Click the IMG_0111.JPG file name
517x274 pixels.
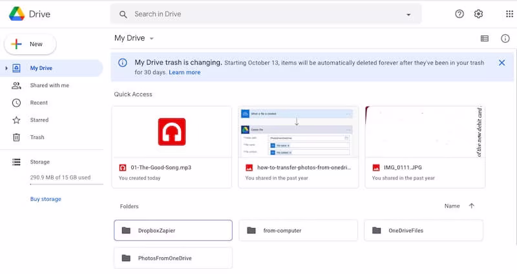403,167
